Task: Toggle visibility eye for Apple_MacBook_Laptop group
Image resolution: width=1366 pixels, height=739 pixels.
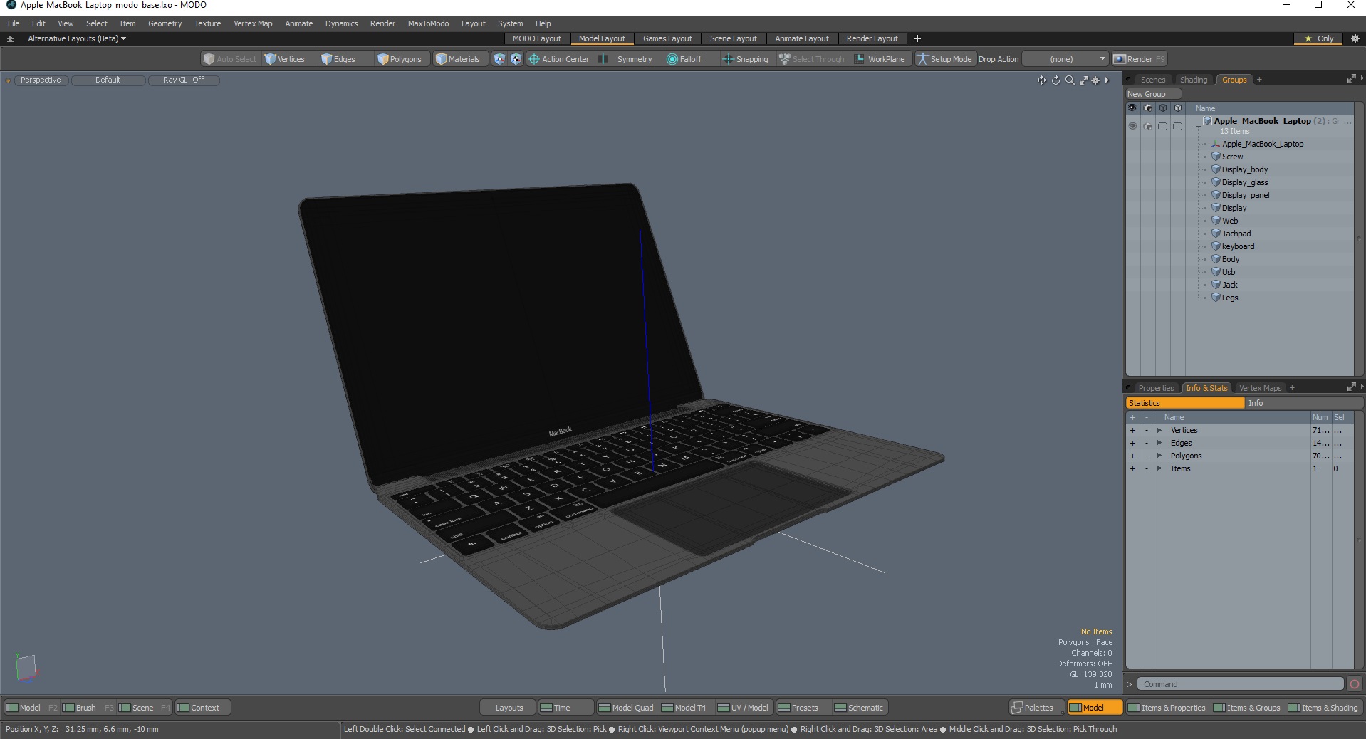Action: [x=1132, y=126]
